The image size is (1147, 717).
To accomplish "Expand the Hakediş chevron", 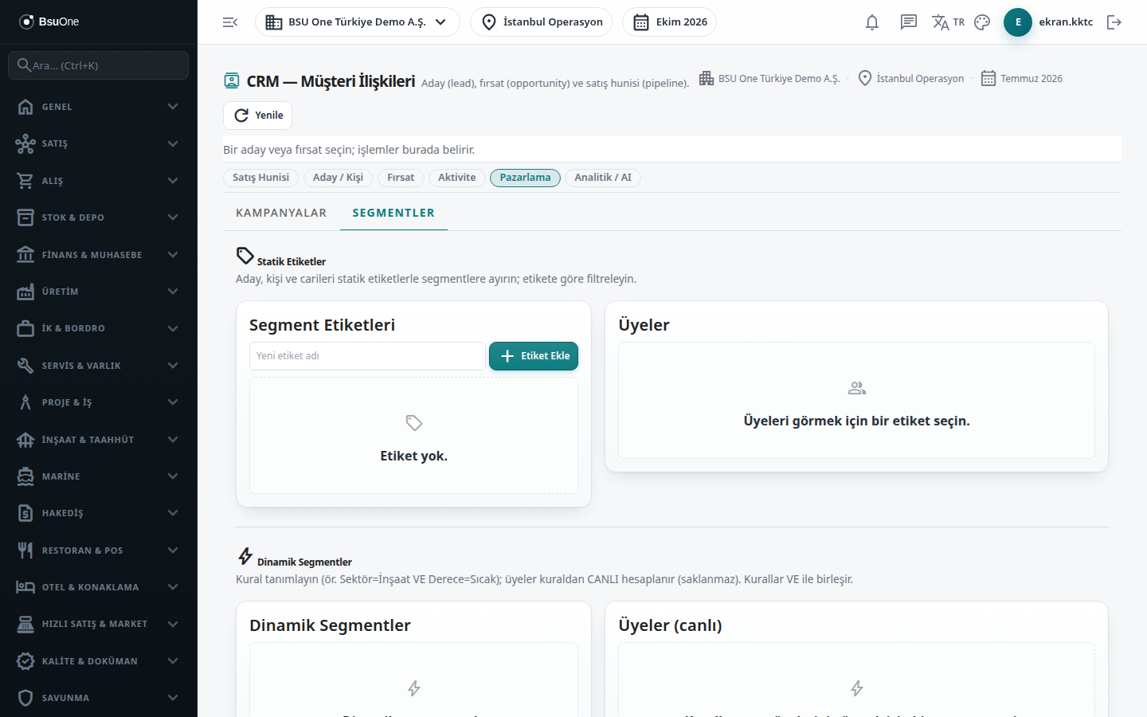I will point(173,513).
